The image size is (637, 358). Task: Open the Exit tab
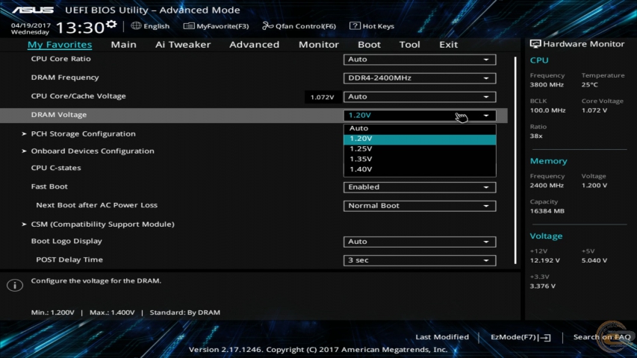tap(449, 44)
